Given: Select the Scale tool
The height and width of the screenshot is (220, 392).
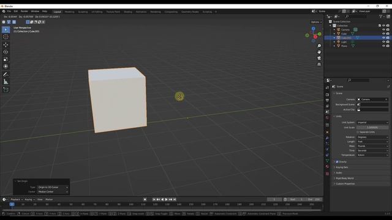Looking at the screenshot, I should point(6,59).
